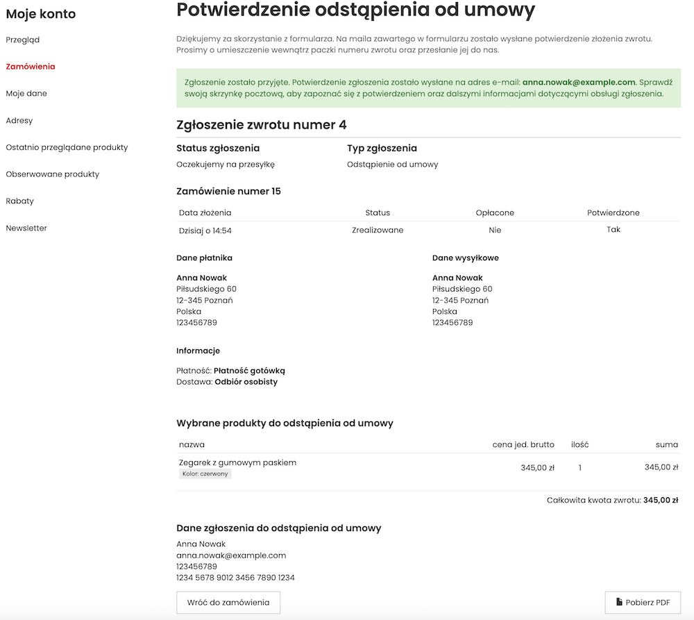Viewport: 694px width, 620px height.
Task: Click the Opłacone column header
Action: (x=495, y=212)
